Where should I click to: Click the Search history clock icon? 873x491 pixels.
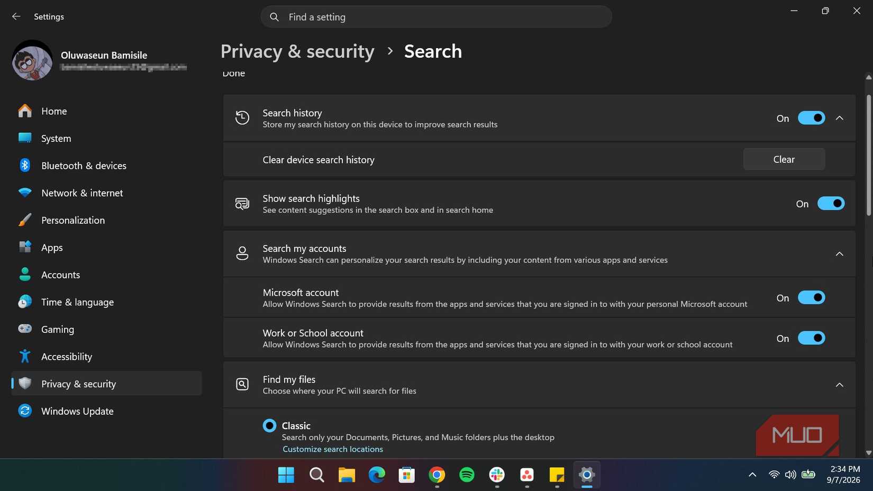(242, 118)
